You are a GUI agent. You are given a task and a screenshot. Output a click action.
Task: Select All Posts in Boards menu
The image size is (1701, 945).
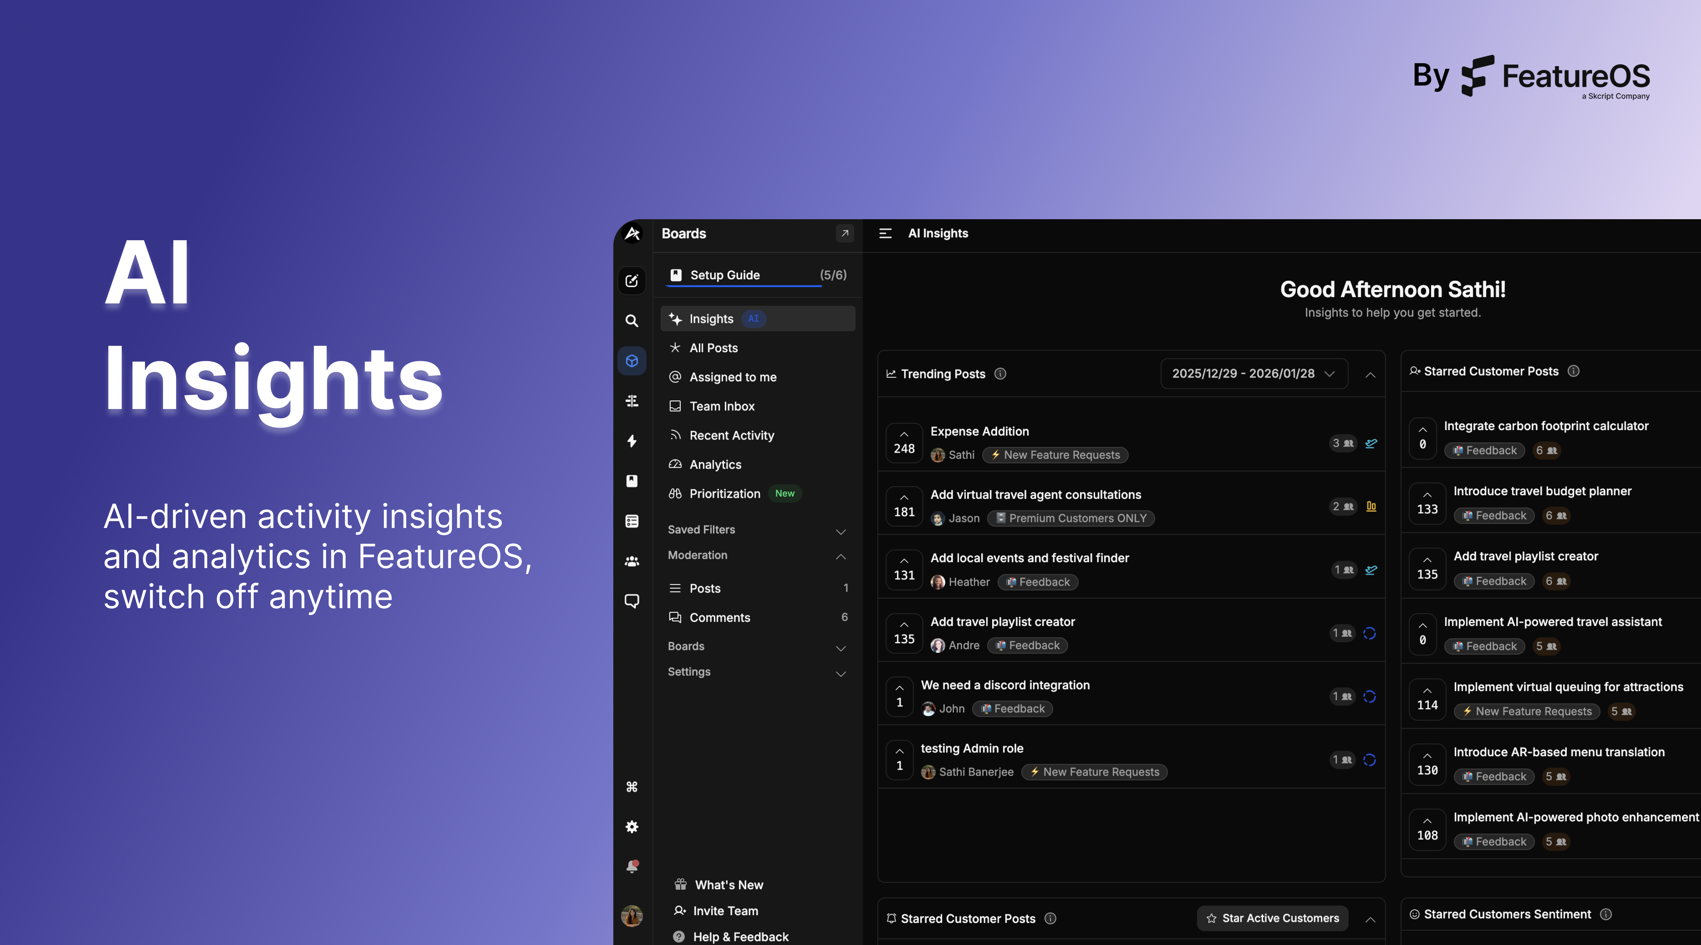coord(713,348)
